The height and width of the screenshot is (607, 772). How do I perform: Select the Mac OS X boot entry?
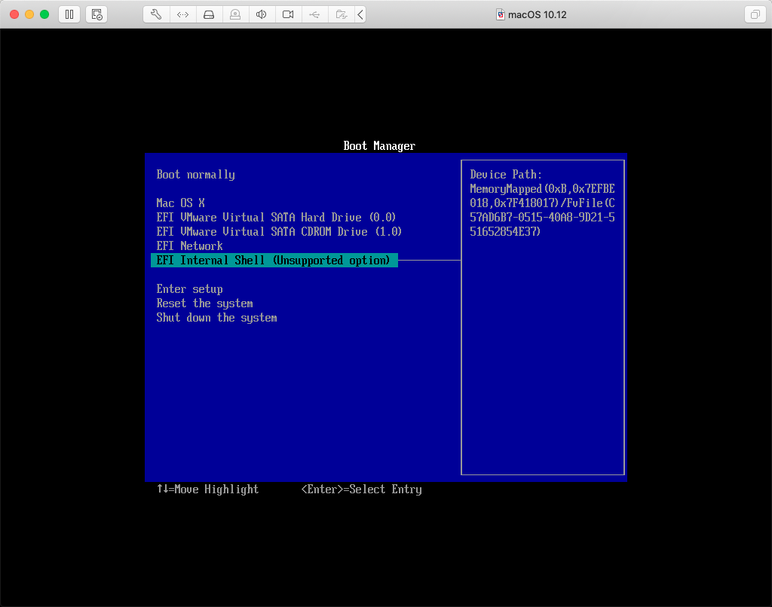tap(180, 203)
